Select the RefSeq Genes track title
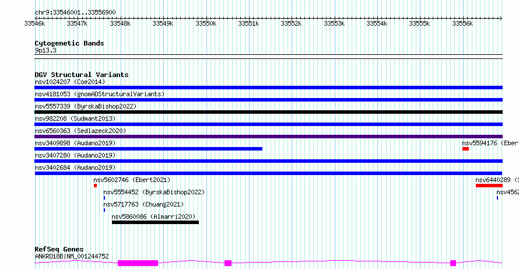The image size is (519, 269). (59, 250)
